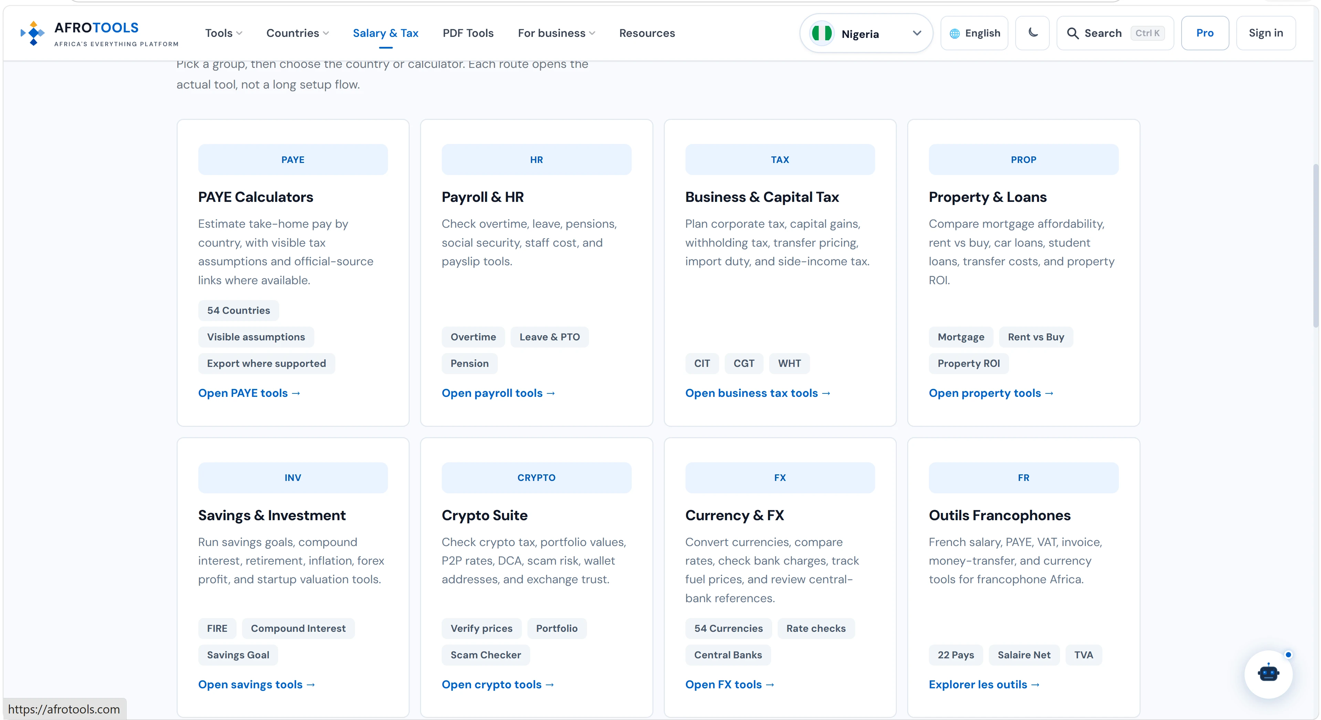Image resolution: width=1321 pixels, height=720 pixels.
Task: Open the chatbot robot assistant icon
Action: pyautogui.click(x=1269, y=674)
